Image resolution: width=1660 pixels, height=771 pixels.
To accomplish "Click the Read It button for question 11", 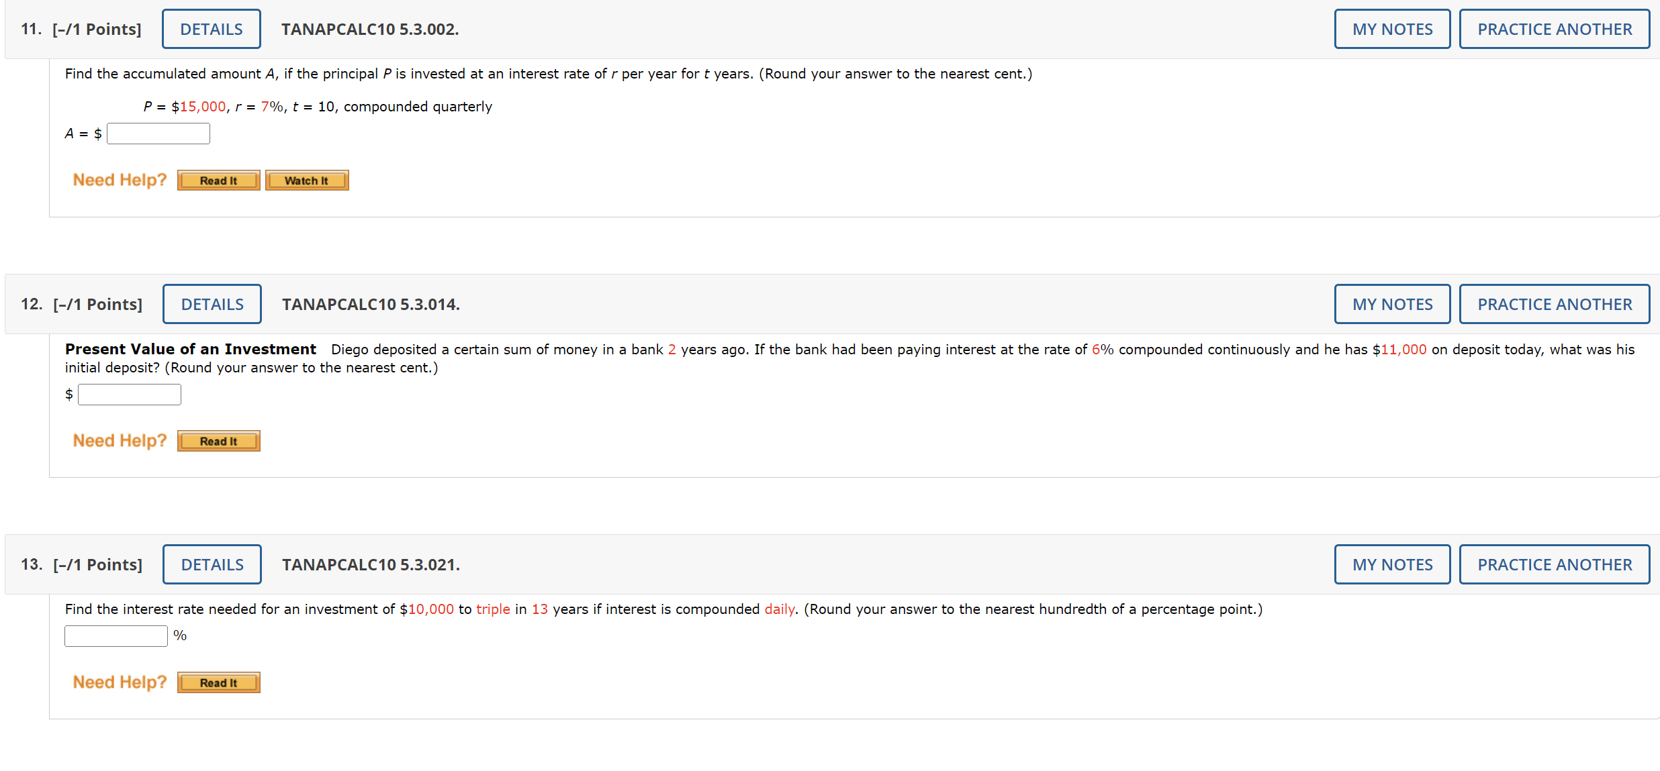I will click(218, 180).
